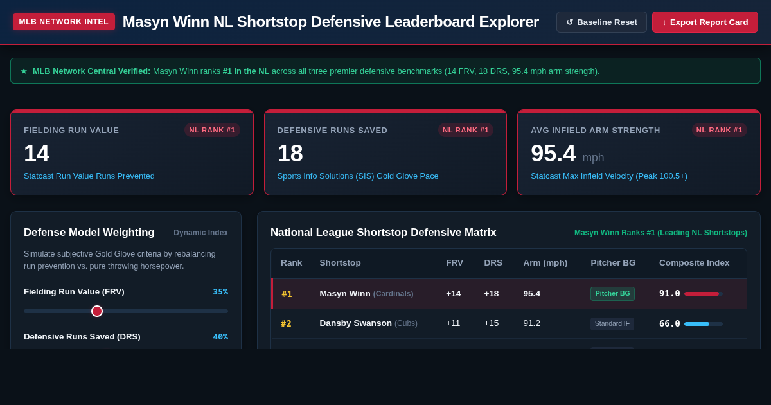Screen dimensions: 771x405
Task: Click the green Pitcher BG tag
Action: pos(612,294)
